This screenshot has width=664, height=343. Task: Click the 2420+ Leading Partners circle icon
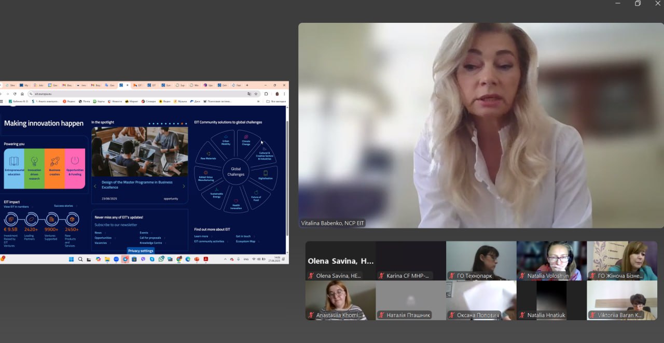pos(31,219)
